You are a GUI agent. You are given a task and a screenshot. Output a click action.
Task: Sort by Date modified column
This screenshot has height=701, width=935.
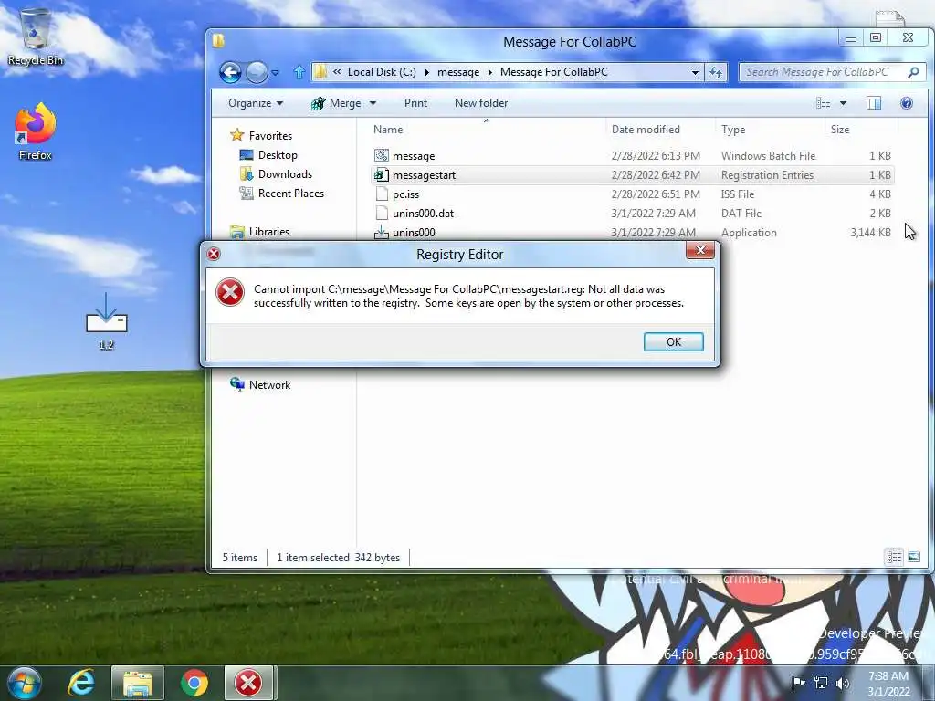[x=646, y=130]
